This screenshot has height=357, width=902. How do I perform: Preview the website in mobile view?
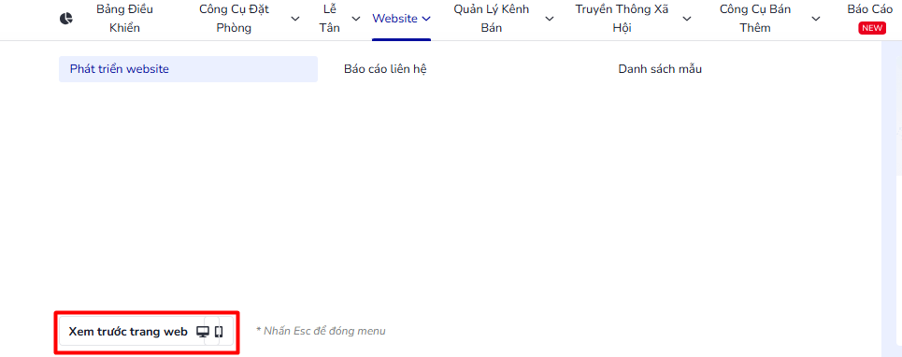click(219, 332)
